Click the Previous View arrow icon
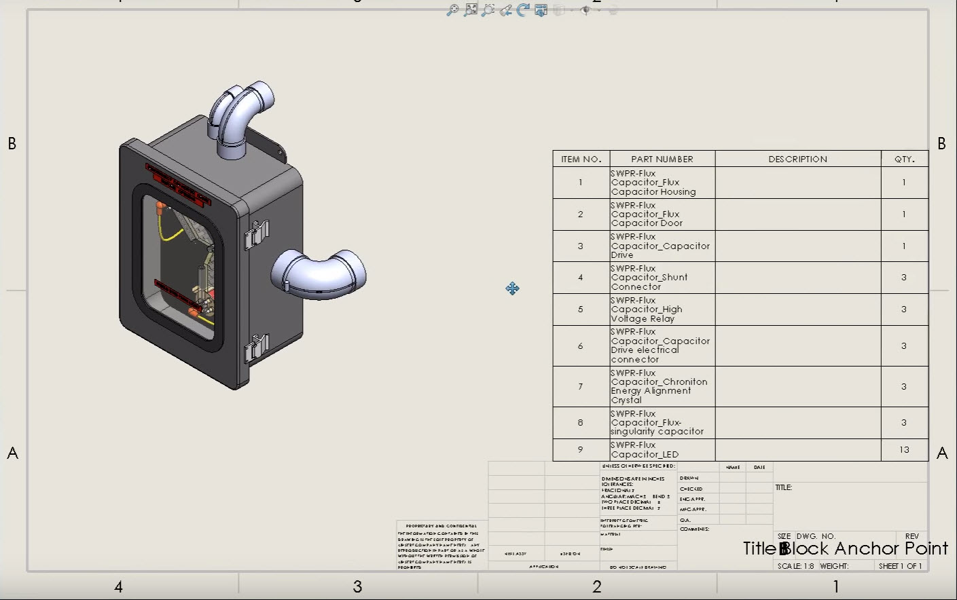 (x=505, y=10)
